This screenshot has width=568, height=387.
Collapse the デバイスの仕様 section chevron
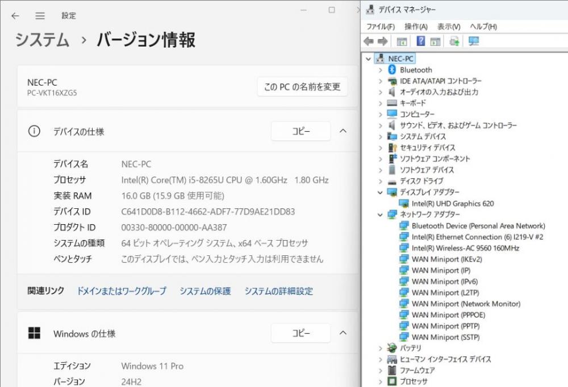[343, 131]
